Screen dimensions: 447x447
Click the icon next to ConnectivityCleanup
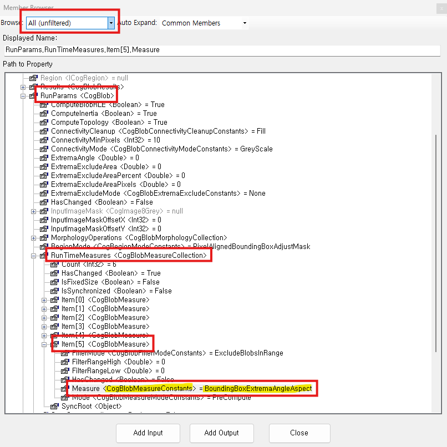pos(44,131)
